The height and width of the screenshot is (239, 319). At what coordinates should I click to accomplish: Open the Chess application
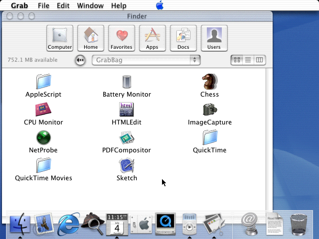[209, 82]
